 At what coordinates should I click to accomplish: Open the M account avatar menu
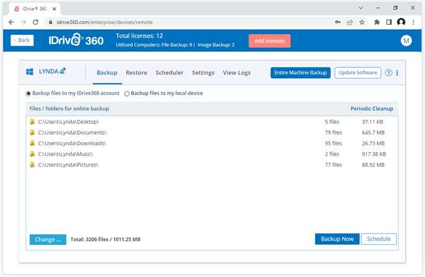(x=406, y=41)
